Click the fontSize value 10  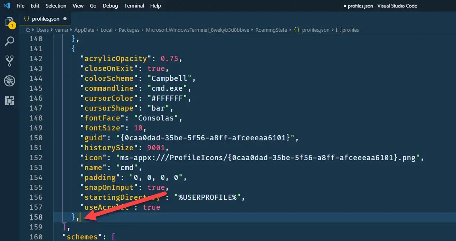pos(138,128)
